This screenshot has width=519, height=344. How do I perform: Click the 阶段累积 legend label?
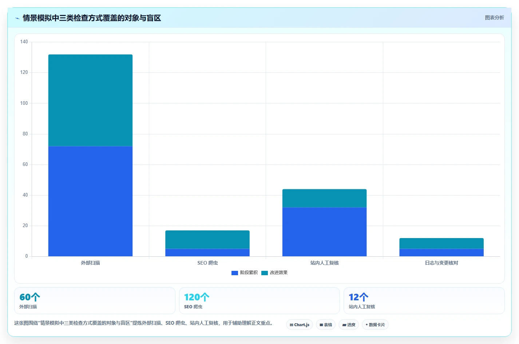pyautogui.click(x=249, y=273)
